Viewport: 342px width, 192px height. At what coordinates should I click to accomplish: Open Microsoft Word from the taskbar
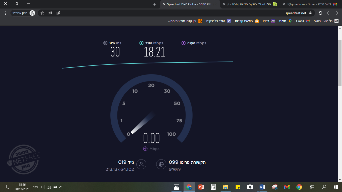pyautogui.click(x=262, y=187)
